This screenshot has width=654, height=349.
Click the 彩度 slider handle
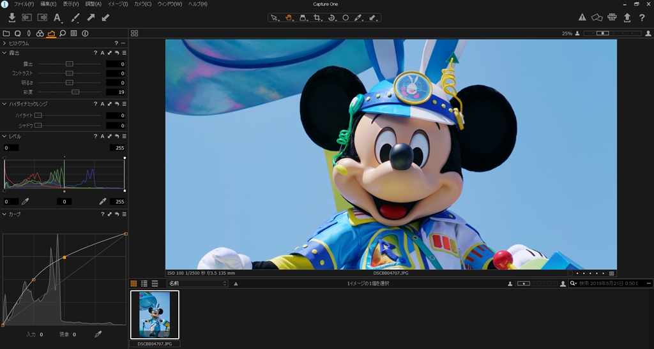(75, 92)
